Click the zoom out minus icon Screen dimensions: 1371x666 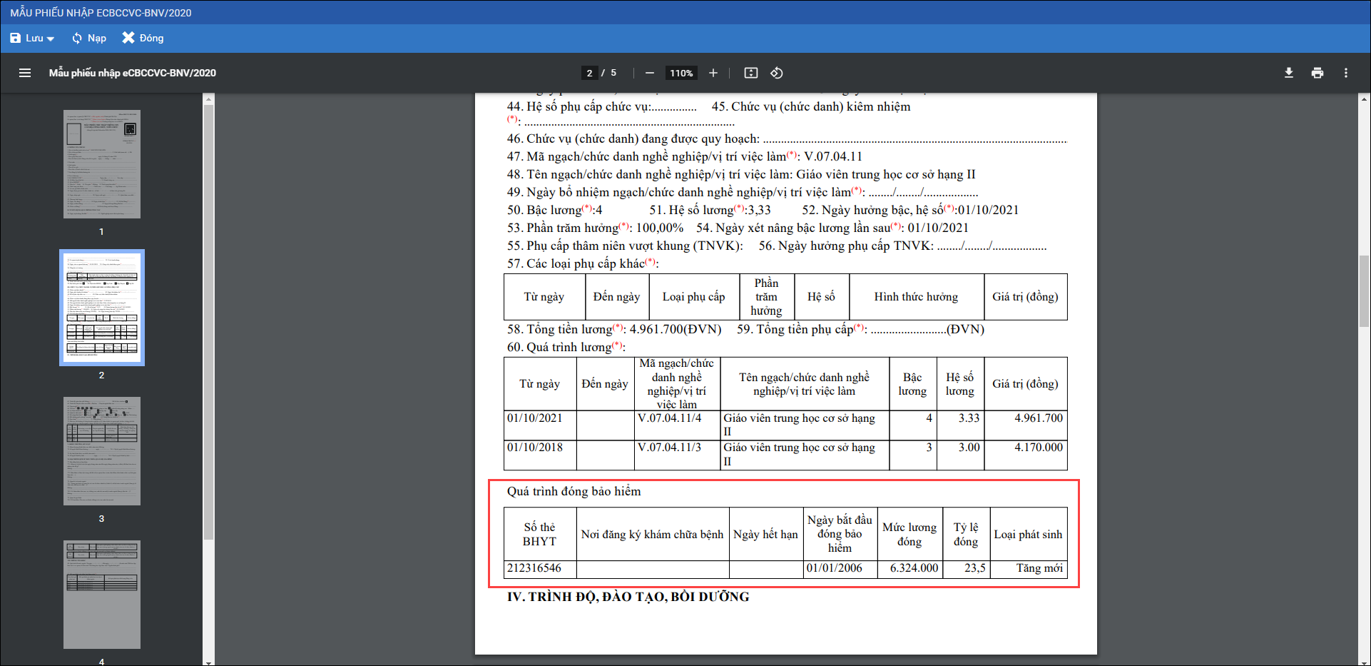point(649,73)
